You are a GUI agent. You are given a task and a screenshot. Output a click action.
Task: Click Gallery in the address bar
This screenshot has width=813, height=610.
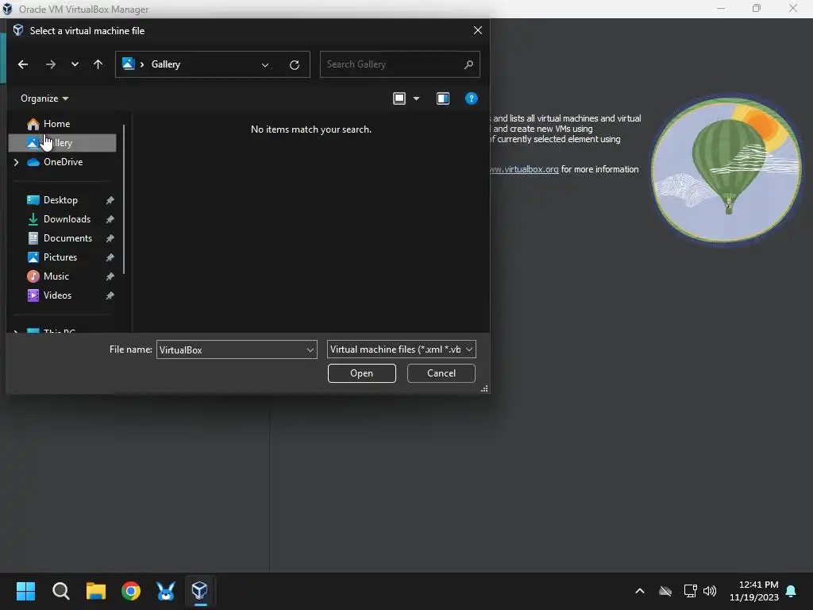click(165, 64)
